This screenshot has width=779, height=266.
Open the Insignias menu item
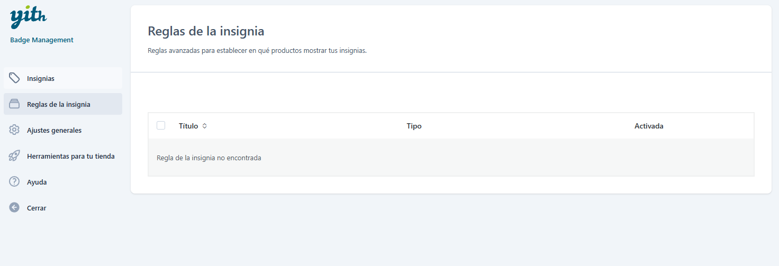[x=41, y=79]
